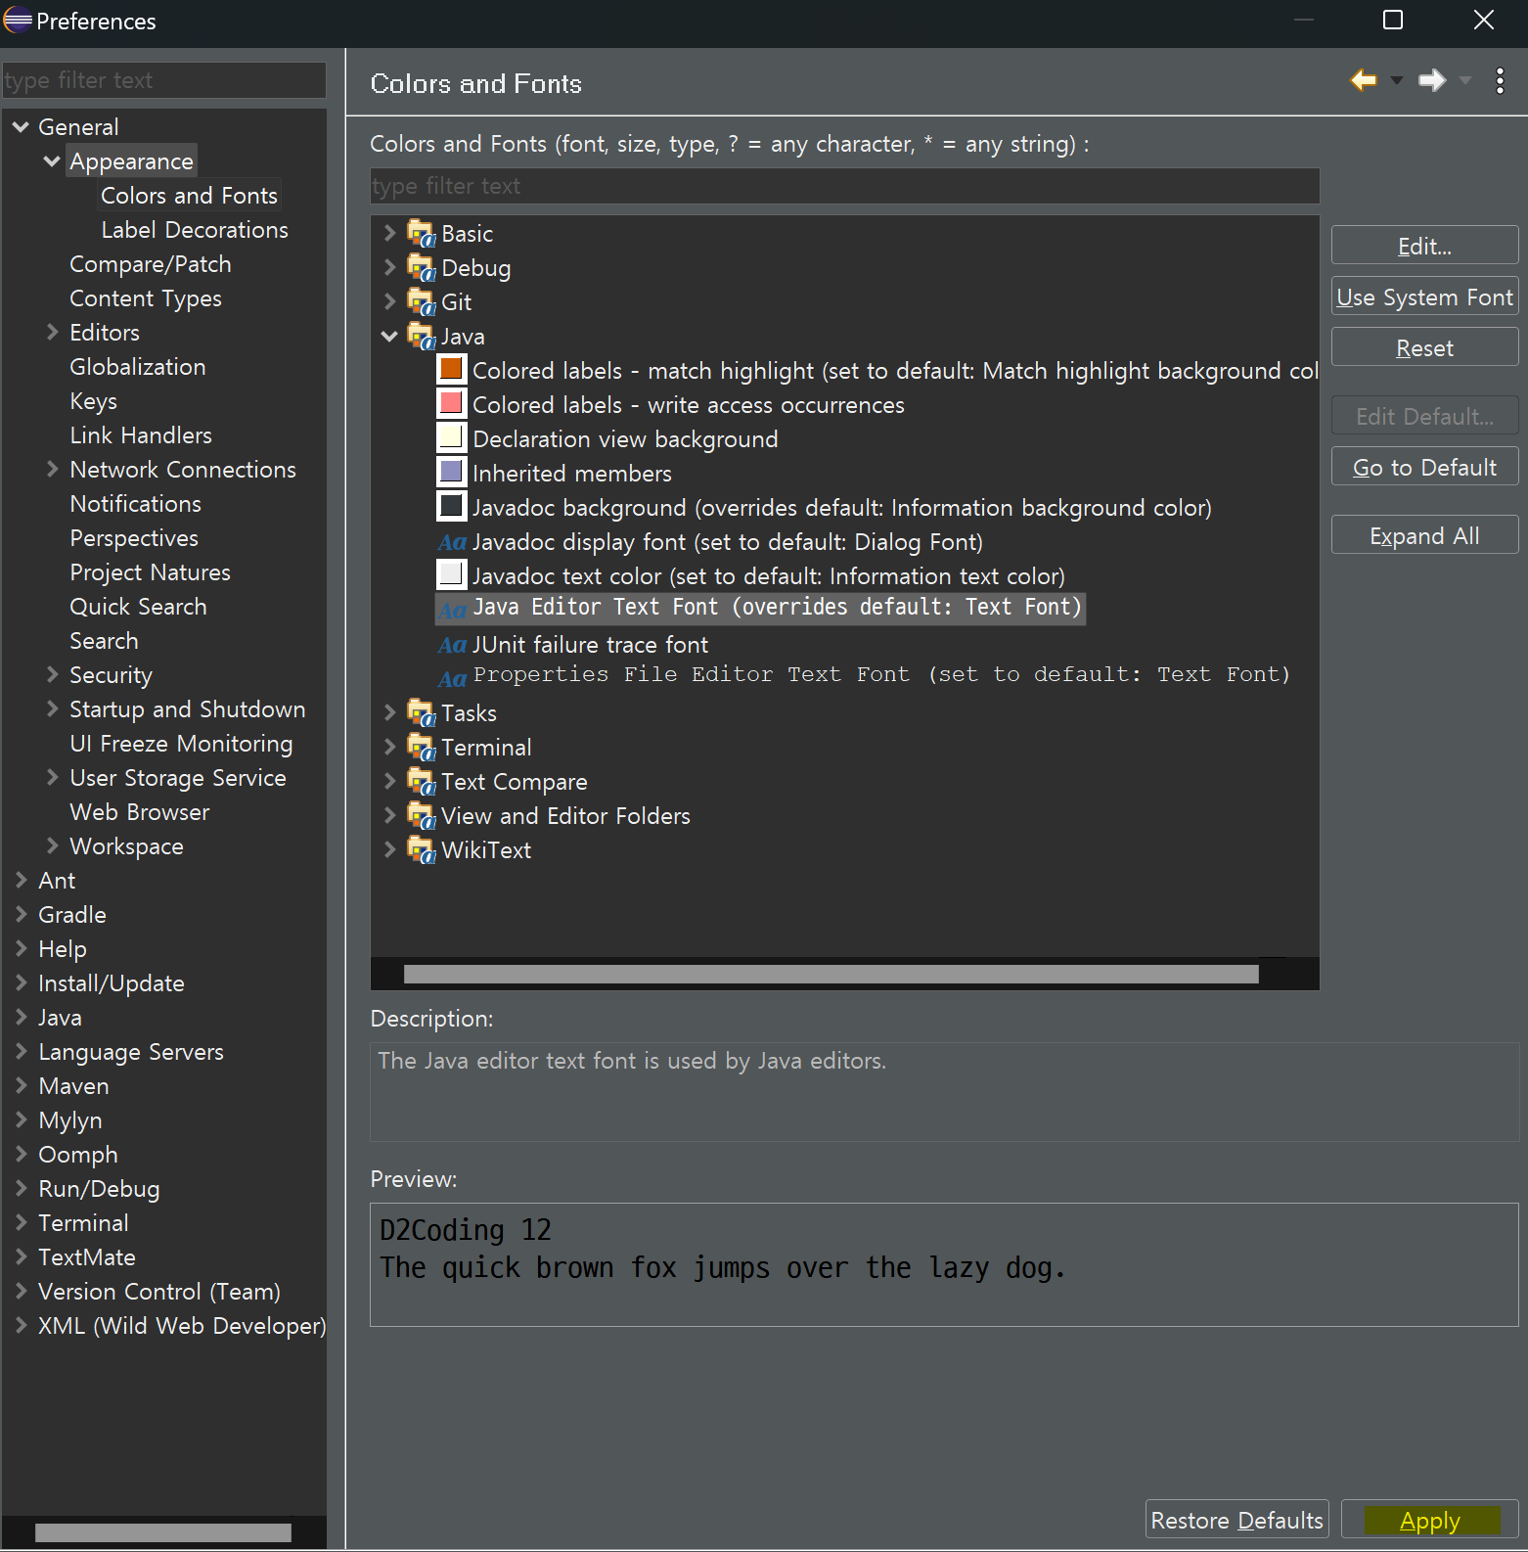Click the sidebar horizontal scrollbar

pos(162,1532)
